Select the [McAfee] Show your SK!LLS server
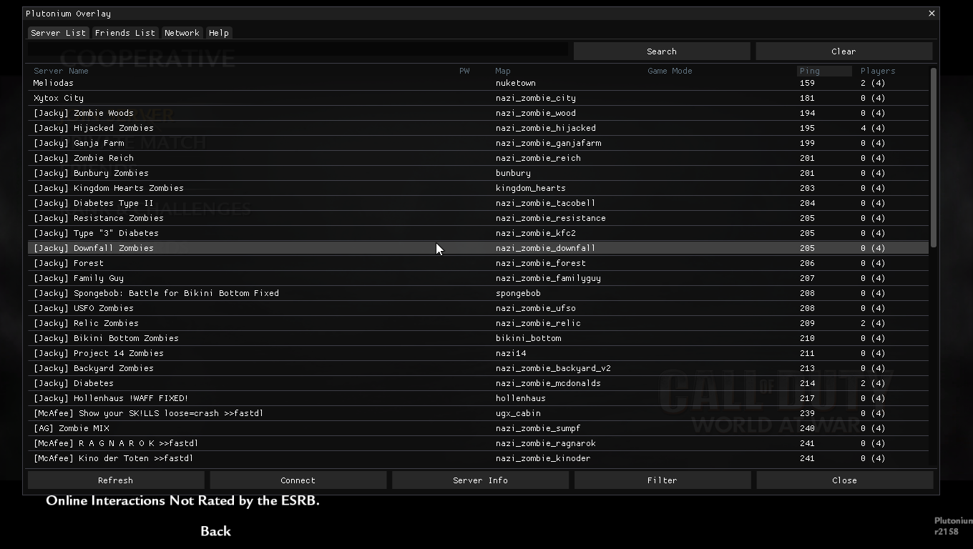The width and height of the screenshot is (973, 549). [478, 413]
